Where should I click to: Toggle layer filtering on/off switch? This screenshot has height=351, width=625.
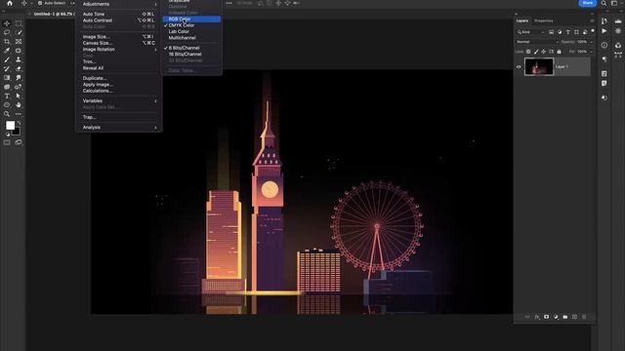coord(593,31)
